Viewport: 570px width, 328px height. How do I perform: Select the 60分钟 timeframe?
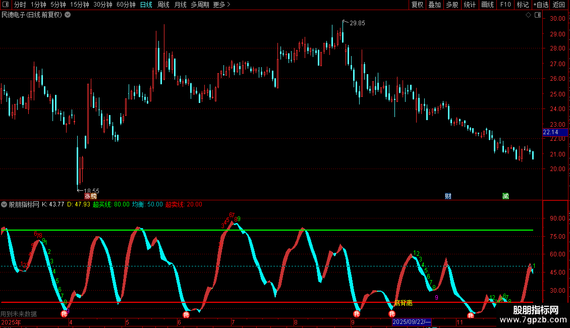pyautogui.click(x=126, y=5)
